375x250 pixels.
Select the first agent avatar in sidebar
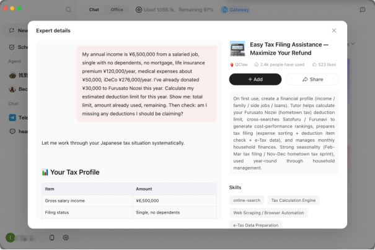[12, 75]
